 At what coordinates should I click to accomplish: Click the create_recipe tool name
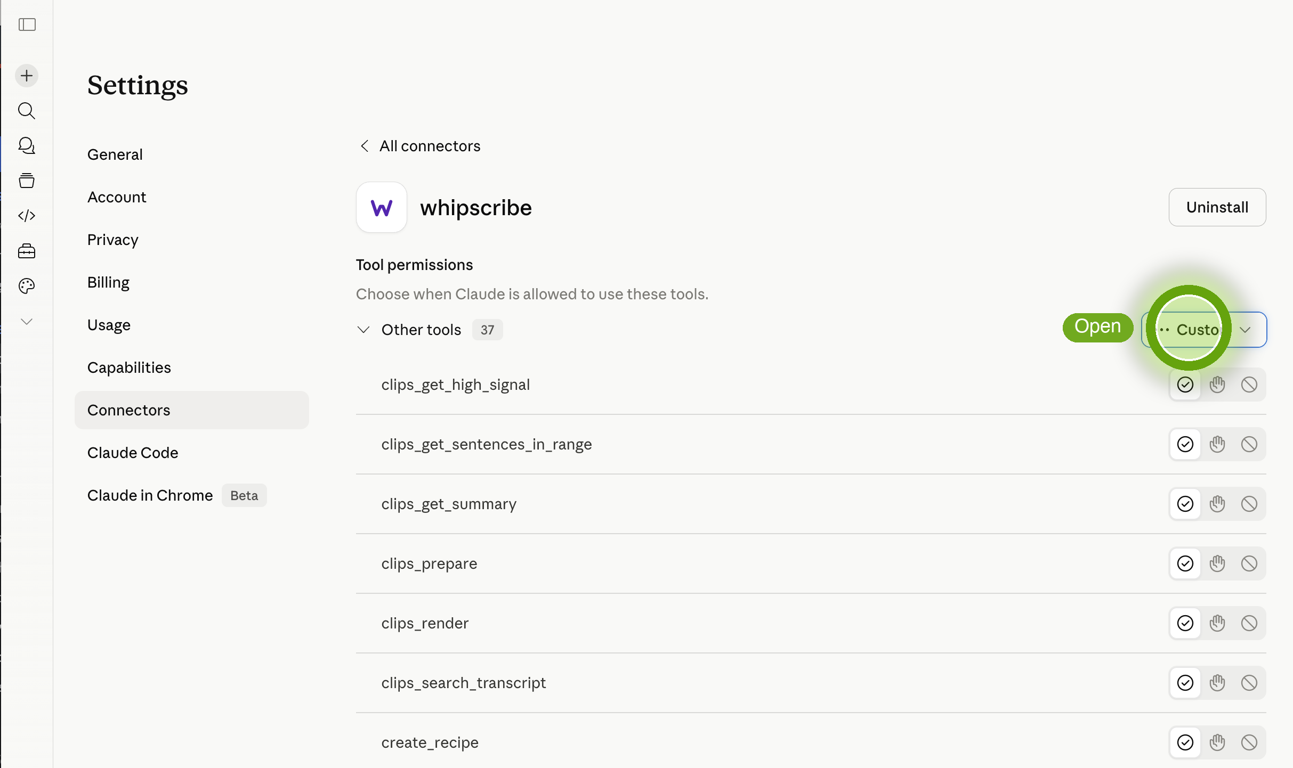(430, 742)
